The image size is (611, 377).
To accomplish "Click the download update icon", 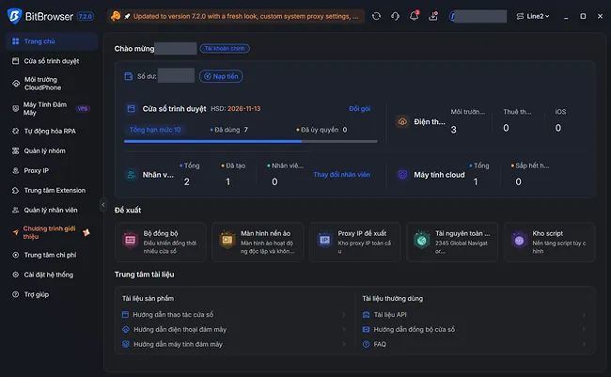I will pos(433,16).
